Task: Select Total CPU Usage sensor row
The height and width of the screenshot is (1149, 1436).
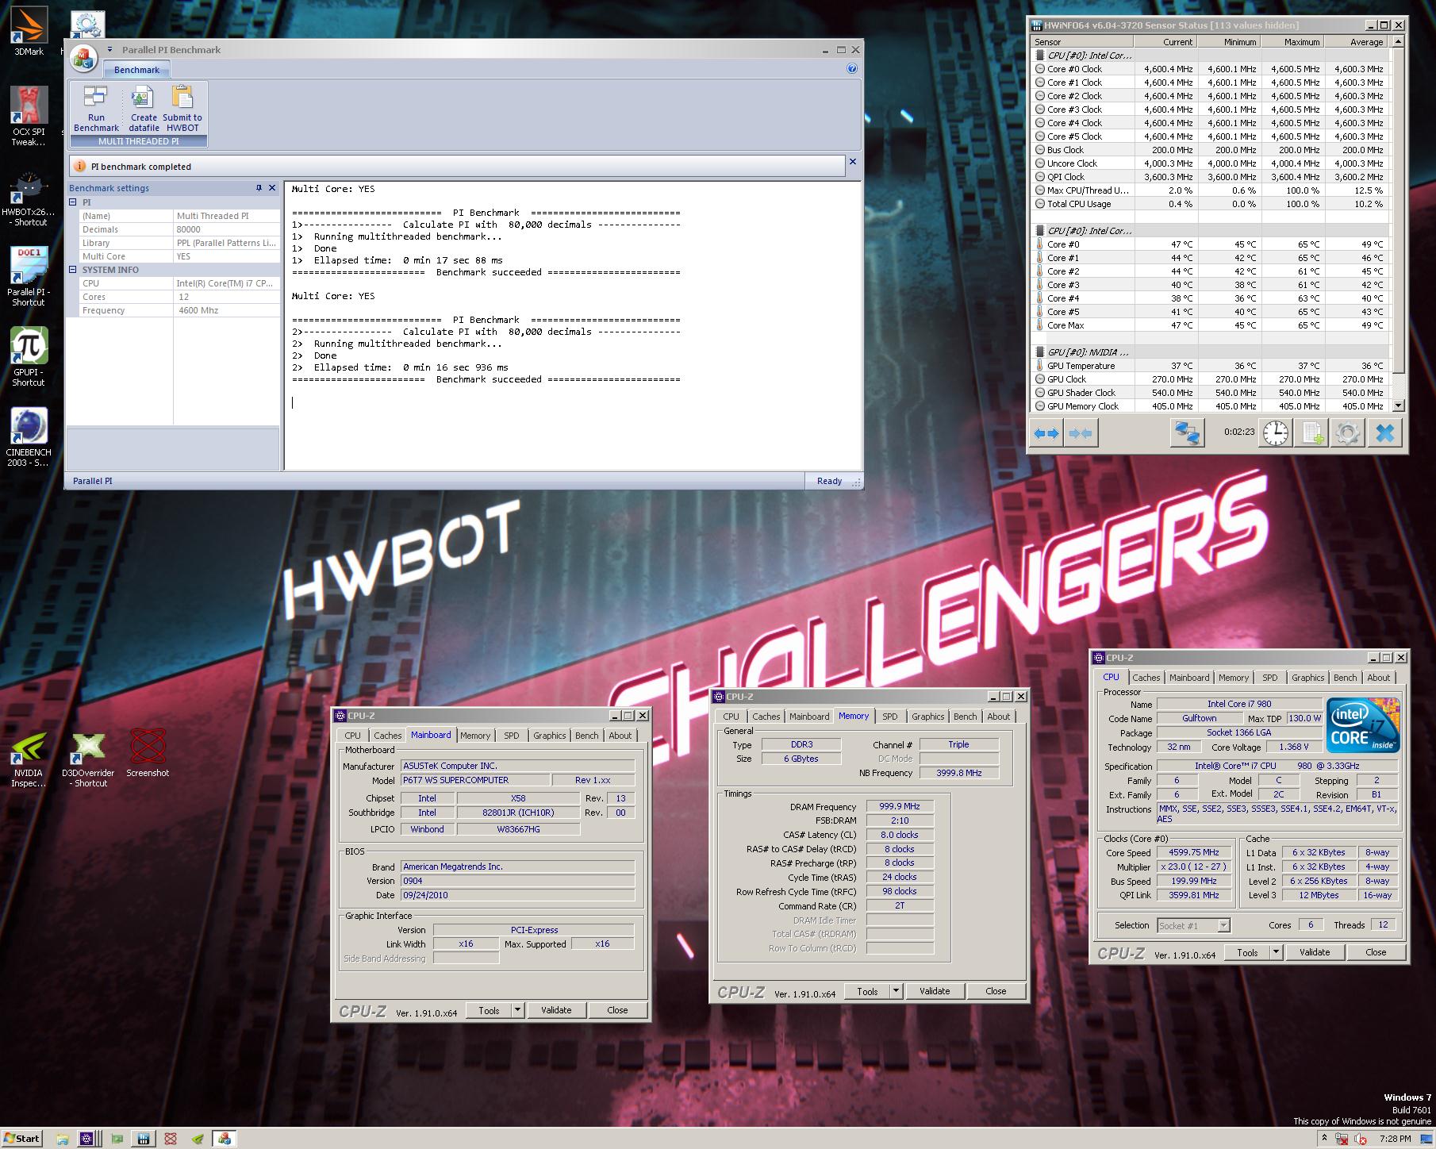Action: [1210, 204]
